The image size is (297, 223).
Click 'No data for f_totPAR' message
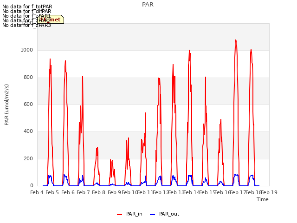click(27, 7)
